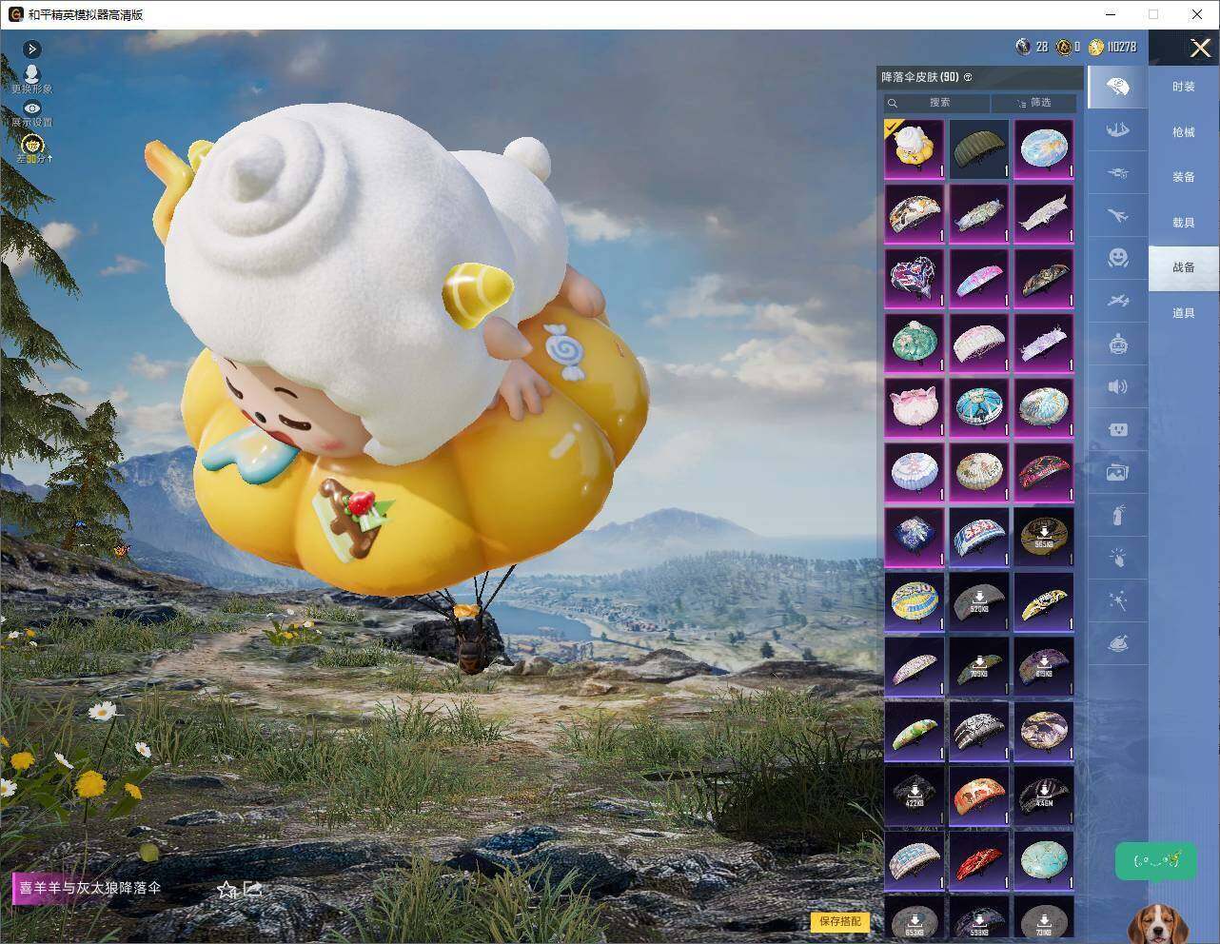Open the skydiving glider category icon
The height and width of the screenshot is (944, 1220).
point(1117,129)
